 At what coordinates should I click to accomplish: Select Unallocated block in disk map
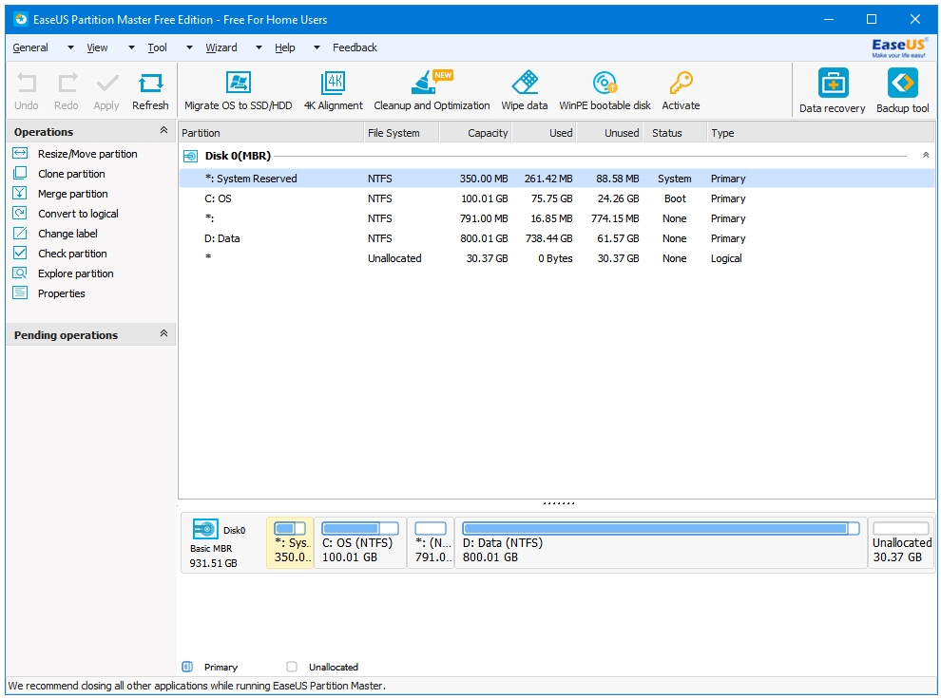pyautogui.click(x=901, y=542)
